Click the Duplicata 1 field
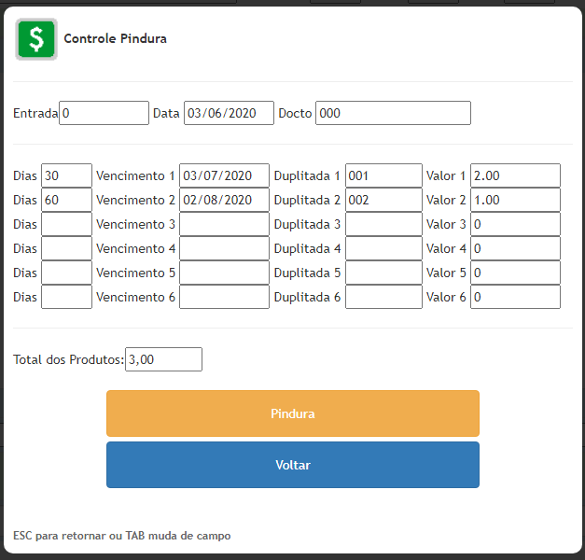The image size is (585, 560). click(383, 175)
